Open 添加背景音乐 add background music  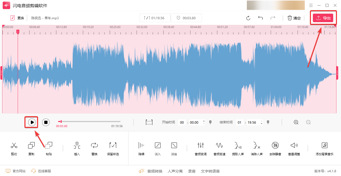(x=325, y=149)
